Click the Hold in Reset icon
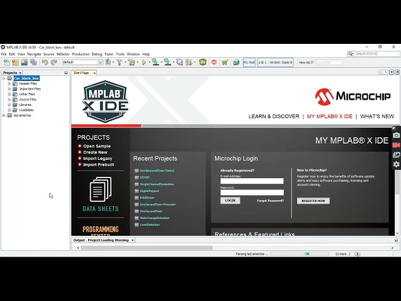The height and width of the screenshot is (301, 401). (x=180, y=62)
